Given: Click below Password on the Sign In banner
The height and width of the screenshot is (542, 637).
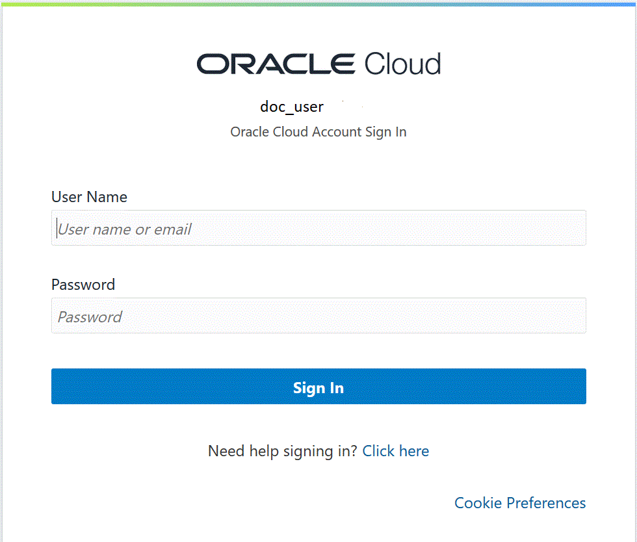Looking at the screenshot, I should click(318, 387).
